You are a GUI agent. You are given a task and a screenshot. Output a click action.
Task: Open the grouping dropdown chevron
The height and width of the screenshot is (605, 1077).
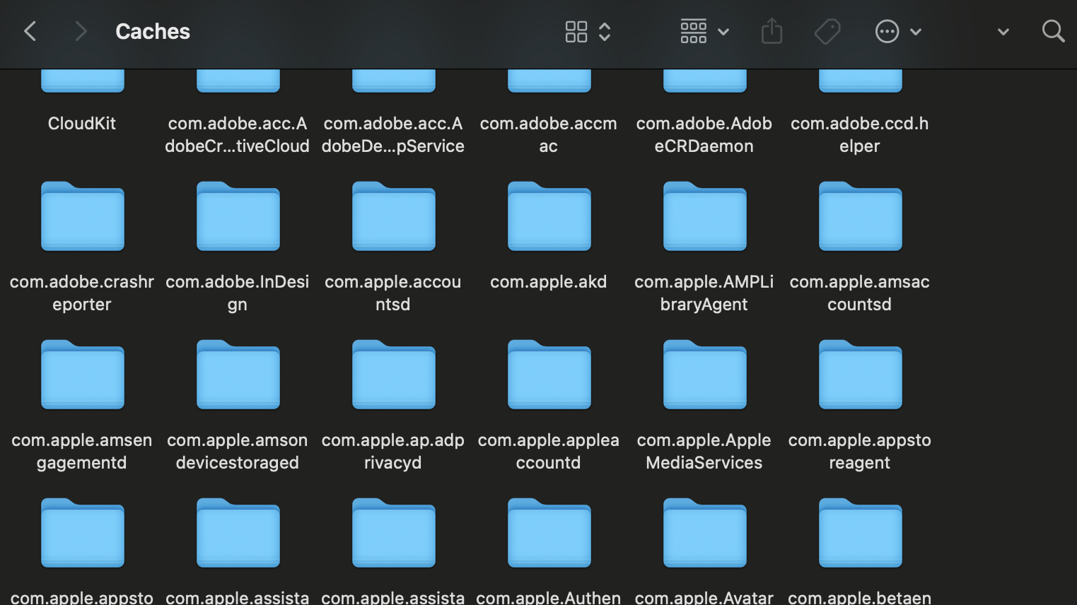(x=723, y=31)
